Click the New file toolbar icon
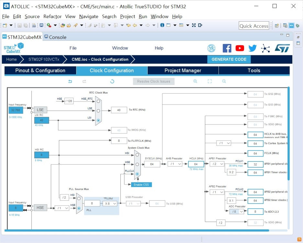Screen dimensions: 303x243 5,25
